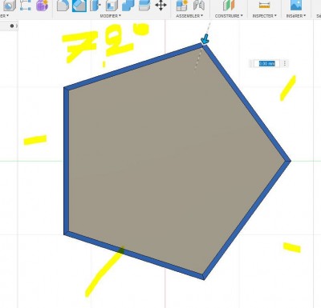Click the blue distance manipulator arrow on the pentagon
This screenshot has width=321, height=308.
click(x=205, y=39)
